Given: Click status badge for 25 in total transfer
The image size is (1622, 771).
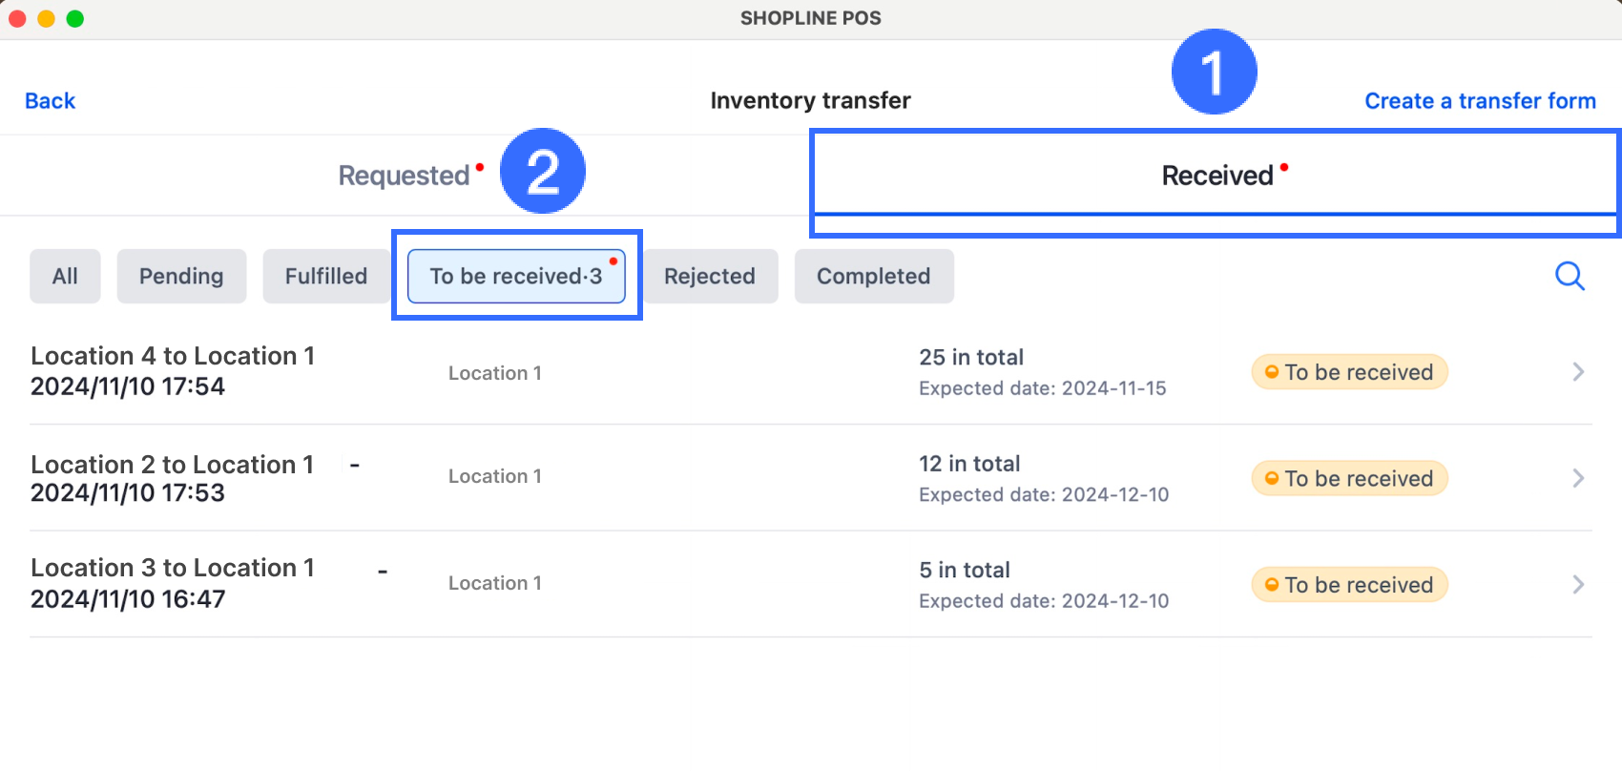Looking at the screenshot, I should pyautogui.click(x=1349, y=372).
